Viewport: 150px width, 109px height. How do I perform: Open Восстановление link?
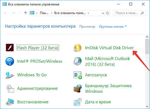pyautogui.click(x=33, y=102)
